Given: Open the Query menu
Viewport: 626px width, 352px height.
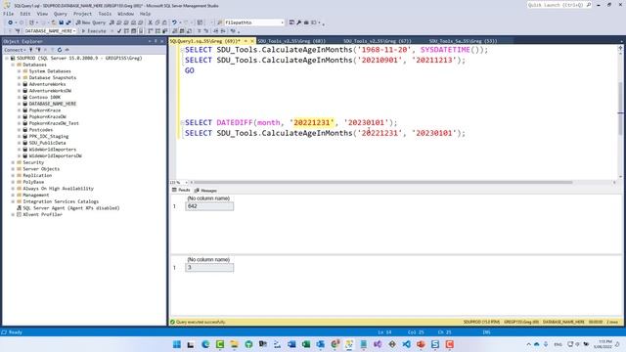Looking at the screenshot, I should point(61,14).
